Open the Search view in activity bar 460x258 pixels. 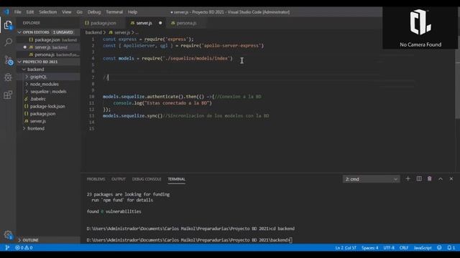[8, 42]
